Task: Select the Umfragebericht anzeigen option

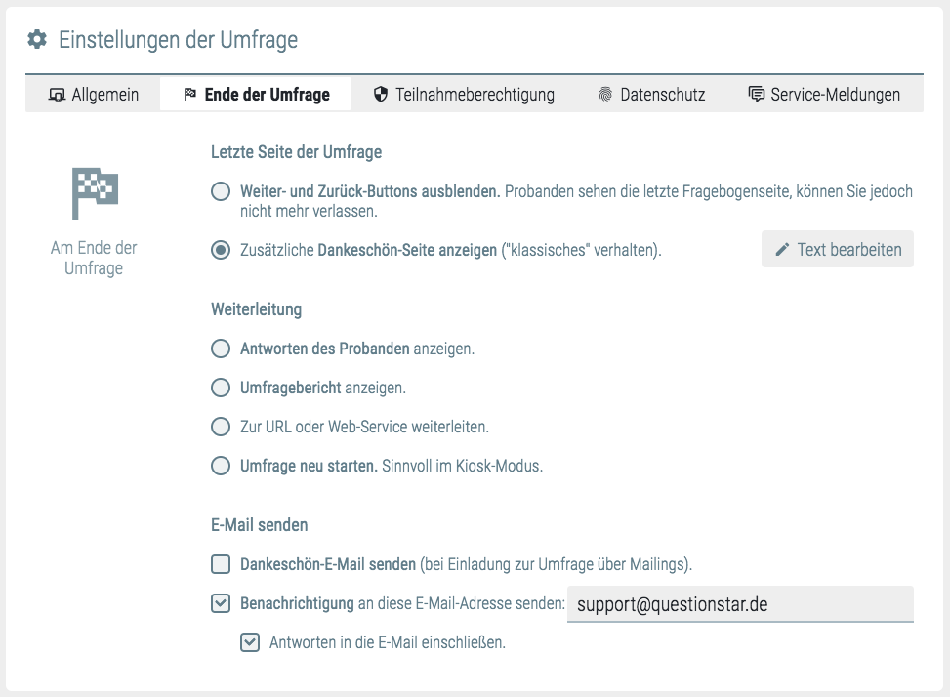Action: click(x=221, y=388)
